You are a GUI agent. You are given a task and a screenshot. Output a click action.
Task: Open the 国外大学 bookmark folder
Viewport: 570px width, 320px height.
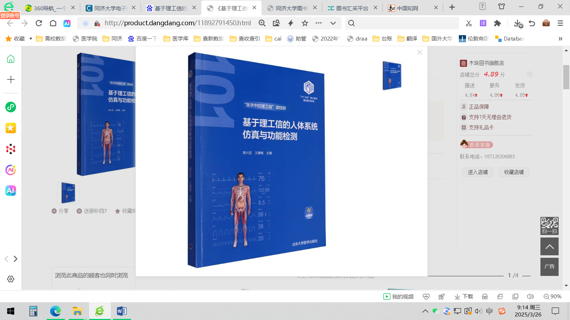[x=437, y=38]
